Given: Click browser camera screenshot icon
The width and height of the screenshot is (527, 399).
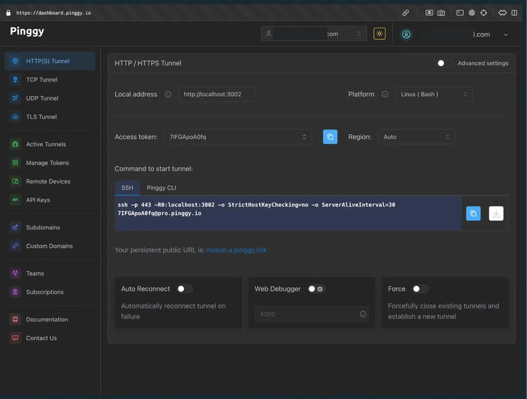Looking at the screenshot, I should 441,12.
